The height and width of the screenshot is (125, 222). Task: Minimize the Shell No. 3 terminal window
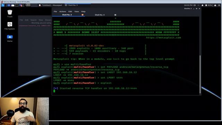(x=194, y=9)
